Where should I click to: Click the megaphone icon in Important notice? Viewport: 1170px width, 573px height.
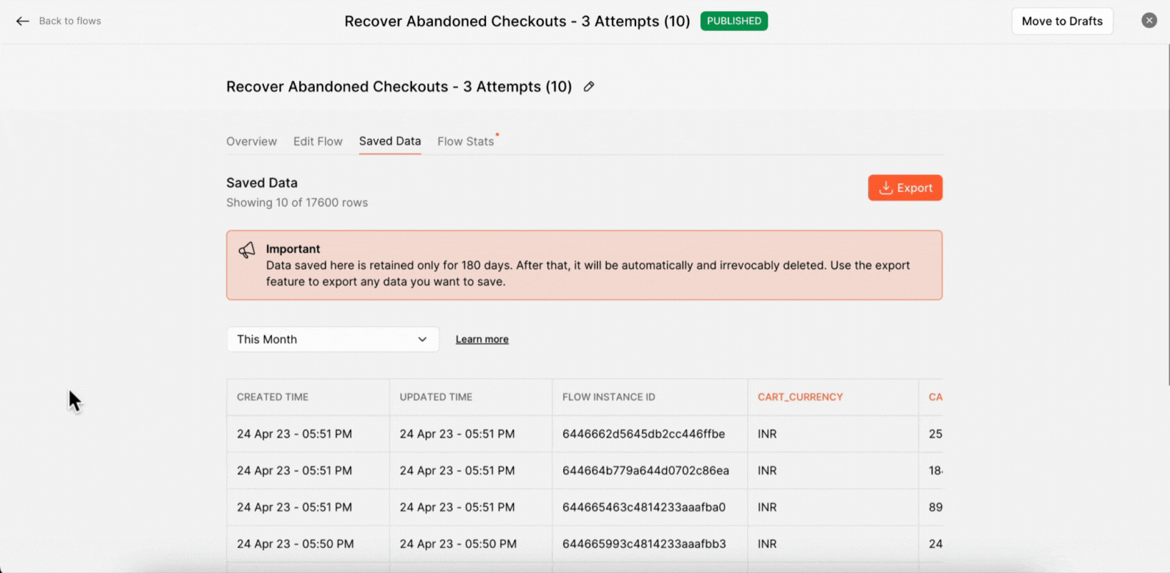[x=247, y=250]
